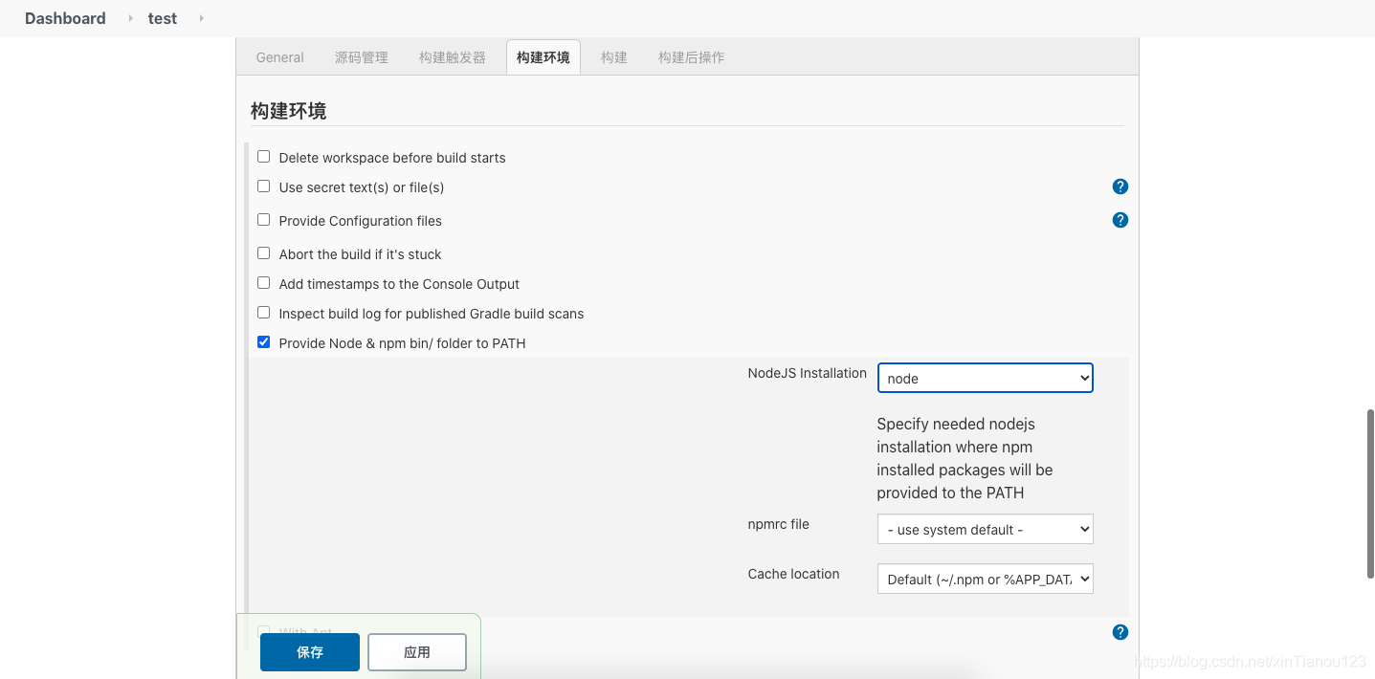The height and width of the screenshot is (679, 1375).
Task: Click breadcrumb arrow after Dashboard
Action: (x=131, y=18)
